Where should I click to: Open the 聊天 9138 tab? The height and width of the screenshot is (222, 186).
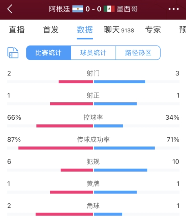click(119, 30)
